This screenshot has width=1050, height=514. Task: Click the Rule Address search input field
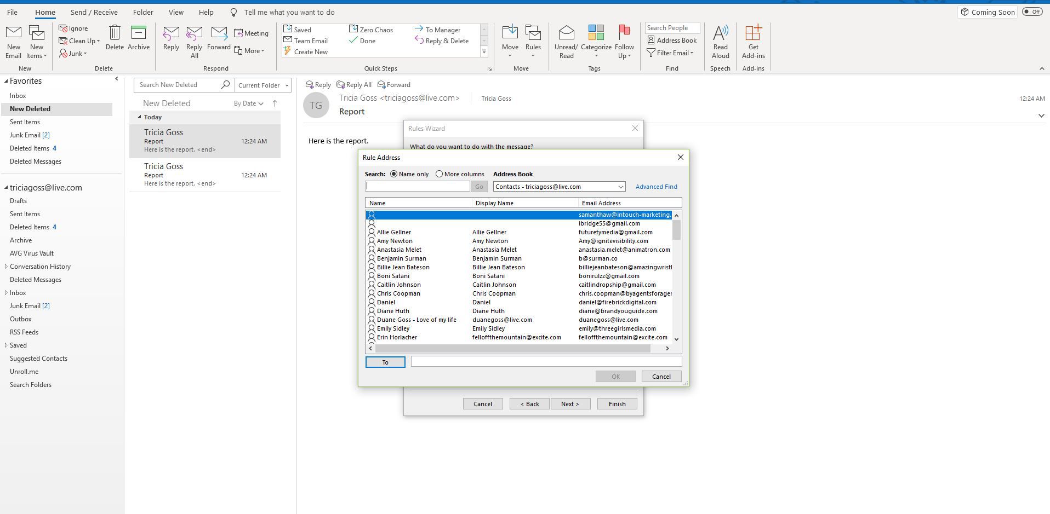point(418,187)
